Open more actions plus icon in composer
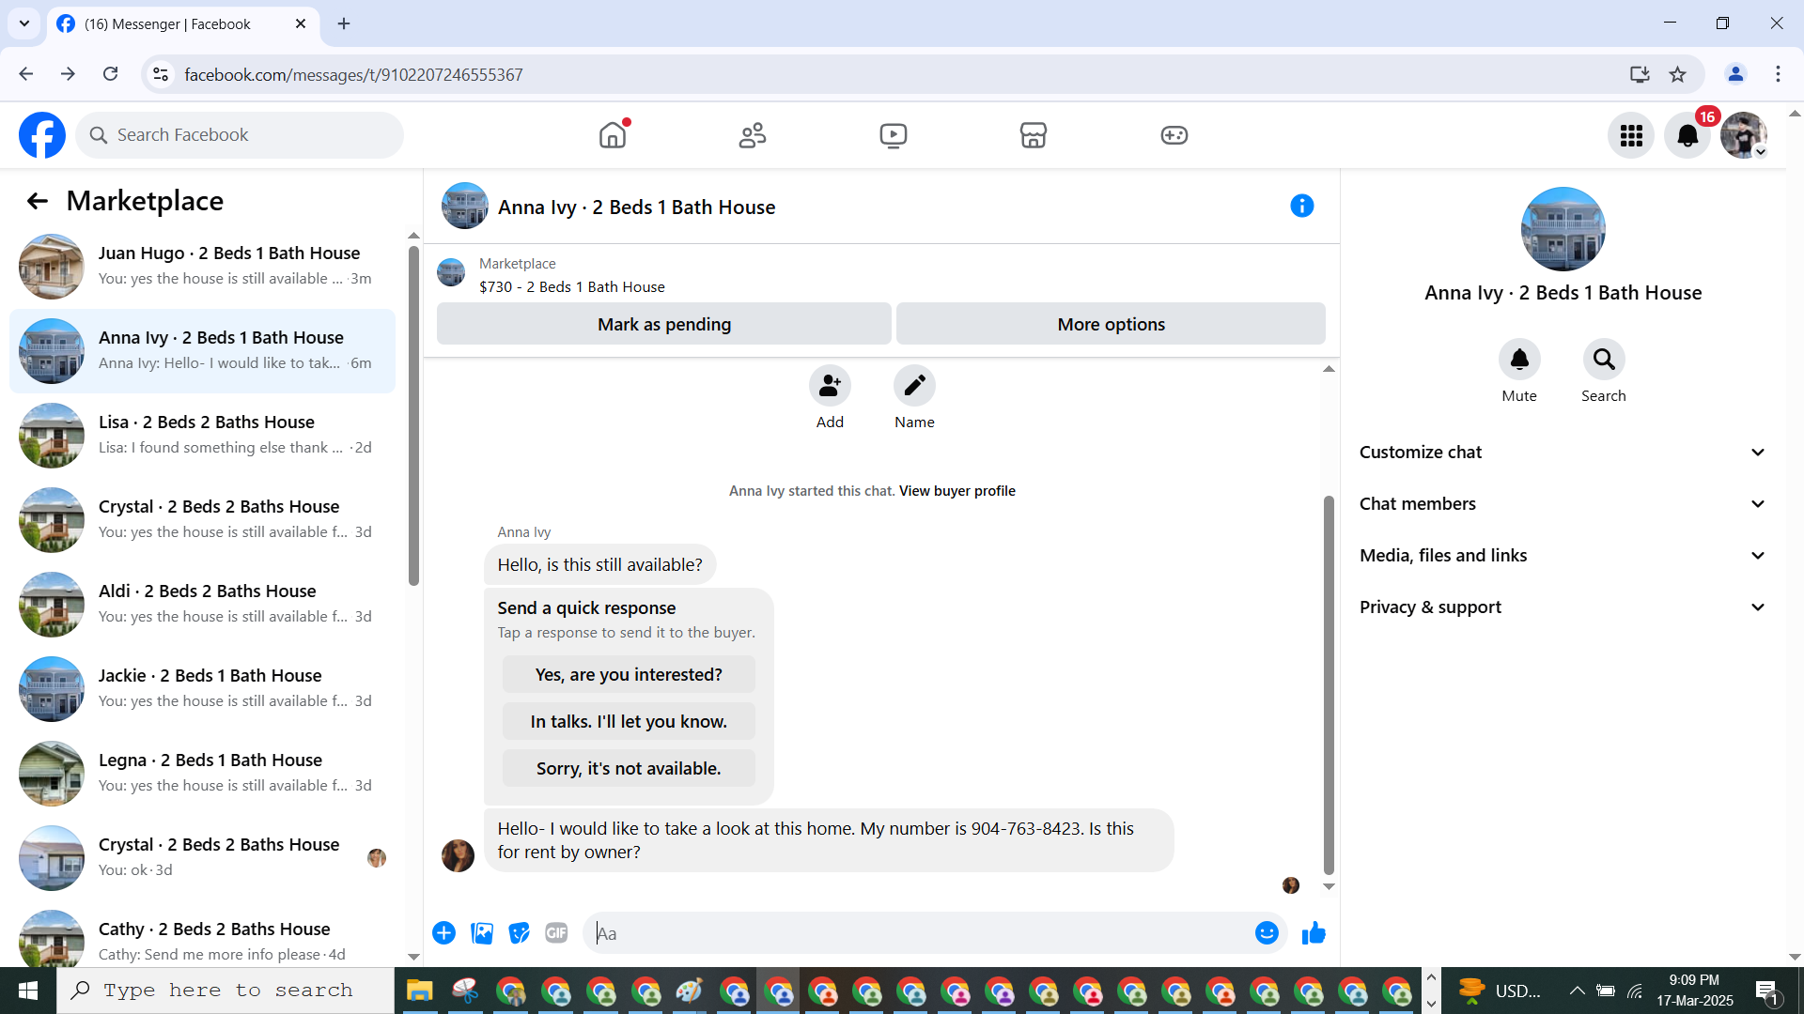 pyautogui.click(x=444, y=933)
